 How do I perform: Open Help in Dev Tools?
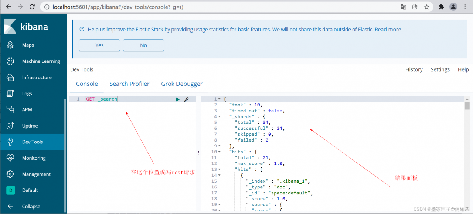(463, 69)
